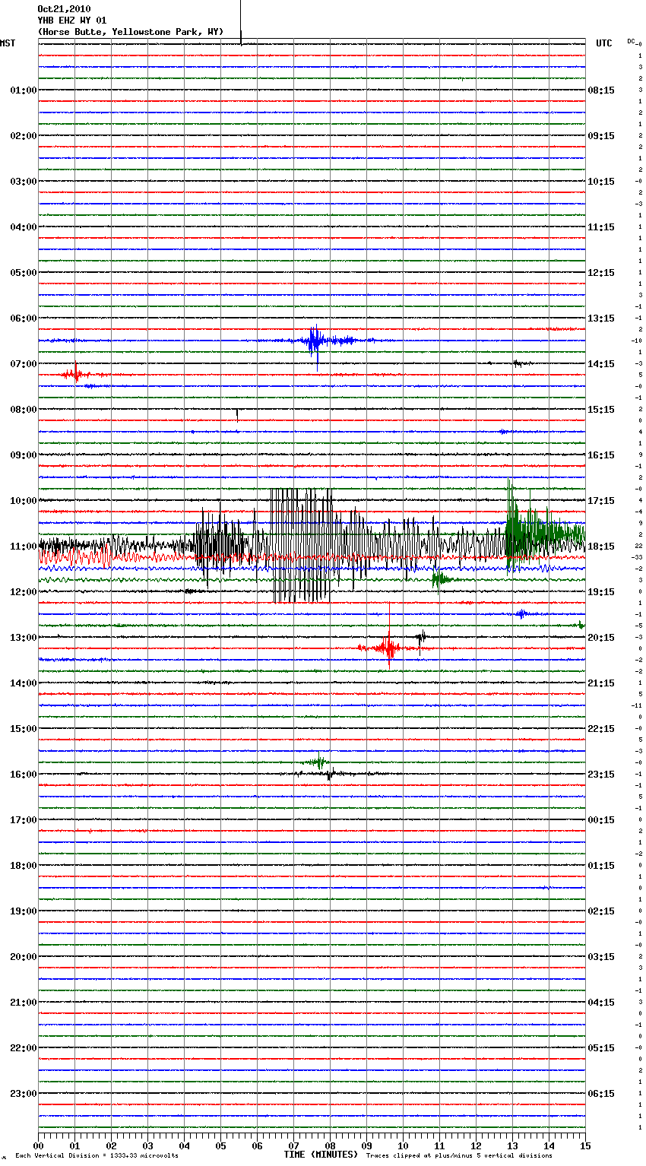Image resolution: width=646 pixels, height=1166 pixels.
Task: Click the 11:15 UTC time label
Action: (x=601, y=227)
